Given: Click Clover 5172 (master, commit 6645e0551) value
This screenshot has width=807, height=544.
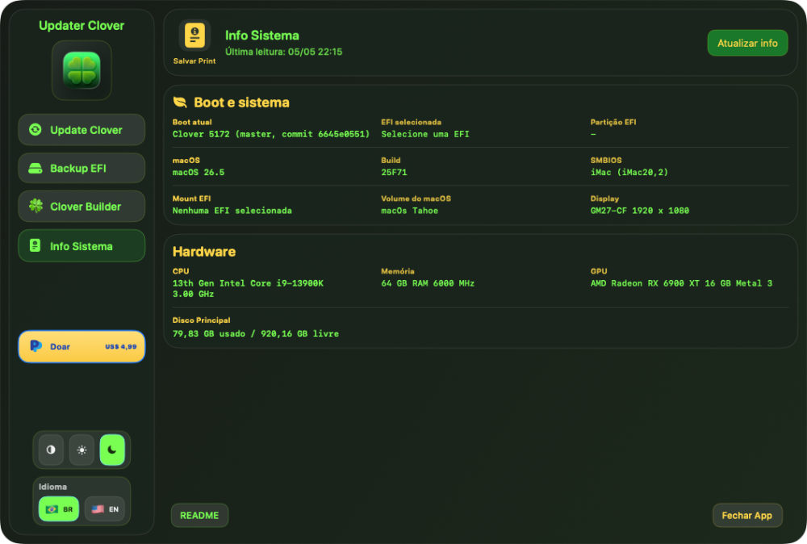Looking at the screenshot, I should click(x=270, y=134).
